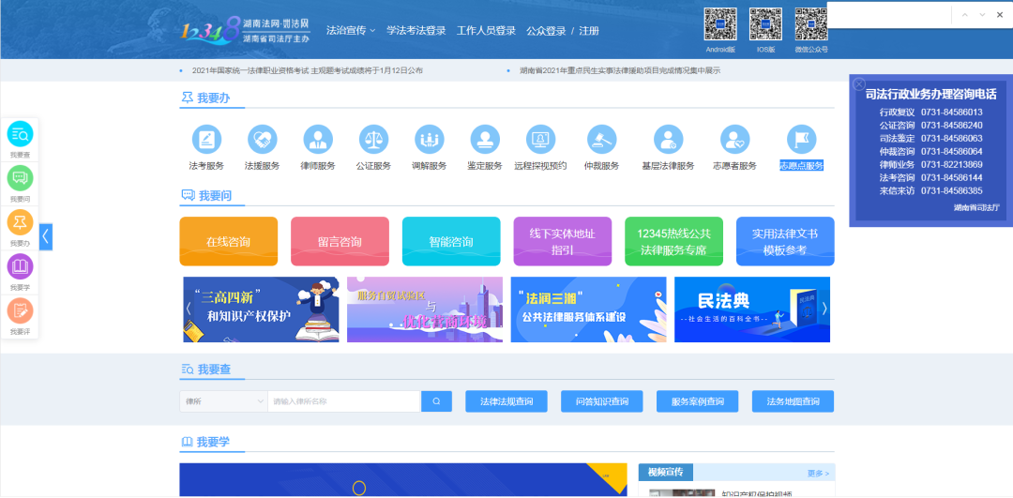Open 远程探视预约 monitor icon
The height and width of the screenshot is (498, 1013).
[540, 140]
